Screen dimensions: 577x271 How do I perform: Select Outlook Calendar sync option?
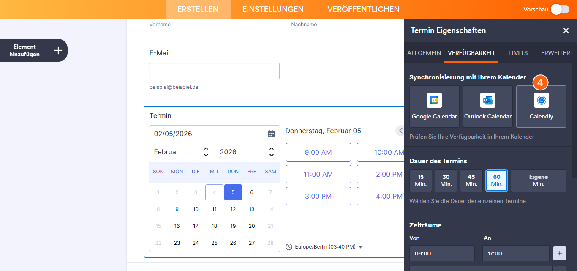487,106
